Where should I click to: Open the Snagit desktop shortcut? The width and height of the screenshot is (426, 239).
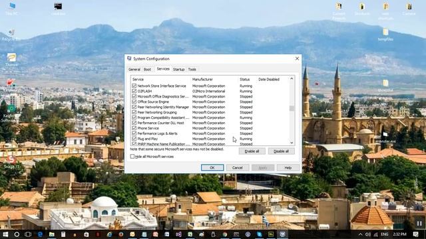(11, 162)
